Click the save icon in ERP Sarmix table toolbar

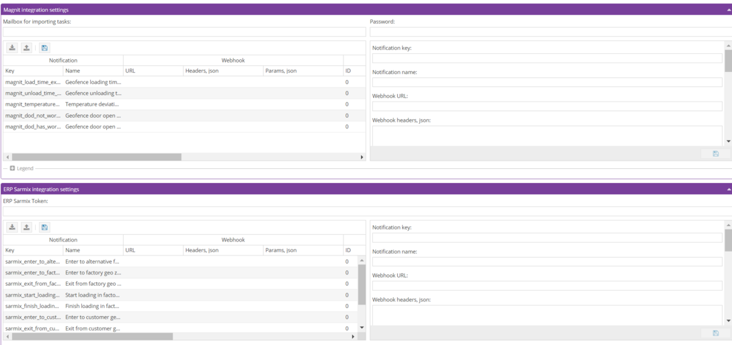pos(44,227)
